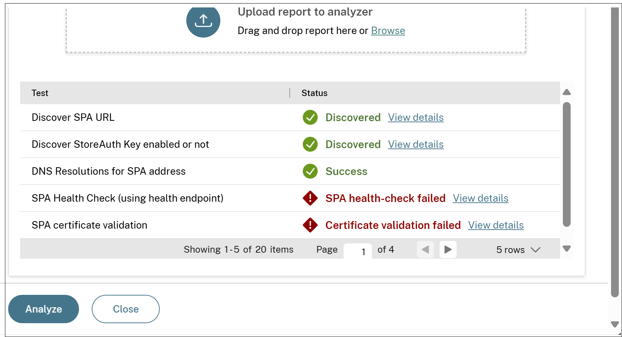Screen dimensions: 622x337
Task: Click 'SPA health-check failed' status text
Action: pos(385,198)
